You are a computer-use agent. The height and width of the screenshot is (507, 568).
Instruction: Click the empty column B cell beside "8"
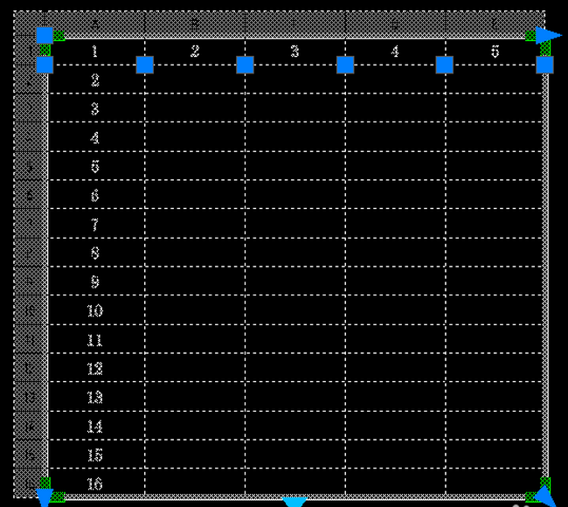(x=195, y=253)
